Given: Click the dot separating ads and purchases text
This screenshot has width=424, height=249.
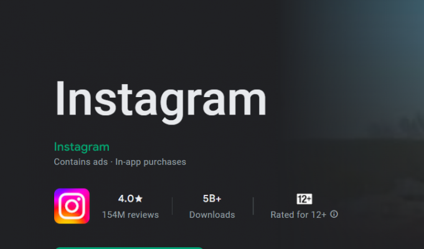Looking at the screenshot, I should (x=111, y=162).
